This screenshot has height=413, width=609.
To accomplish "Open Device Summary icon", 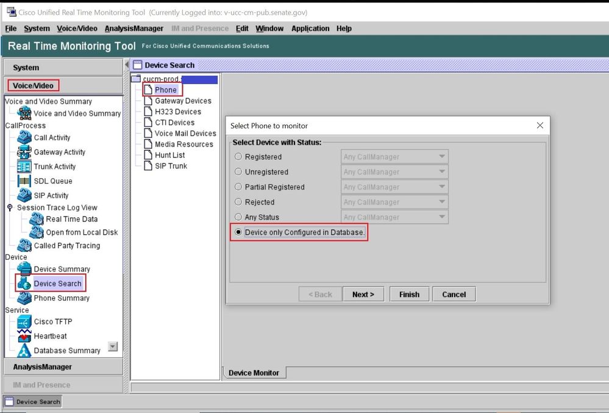I will pos(24,268).
